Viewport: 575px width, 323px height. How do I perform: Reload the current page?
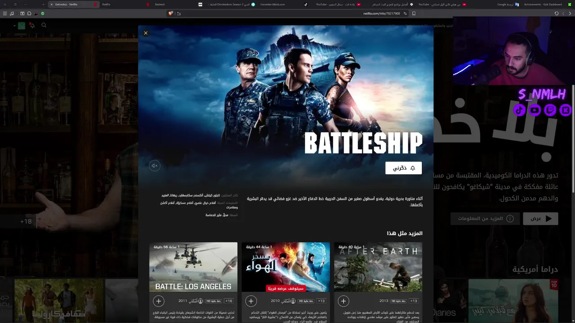[x=556, y=13]
